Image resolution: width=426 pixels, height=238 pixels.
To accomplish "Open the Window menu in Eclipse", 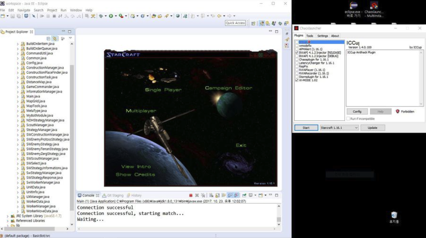I will [x=76, y=10].
